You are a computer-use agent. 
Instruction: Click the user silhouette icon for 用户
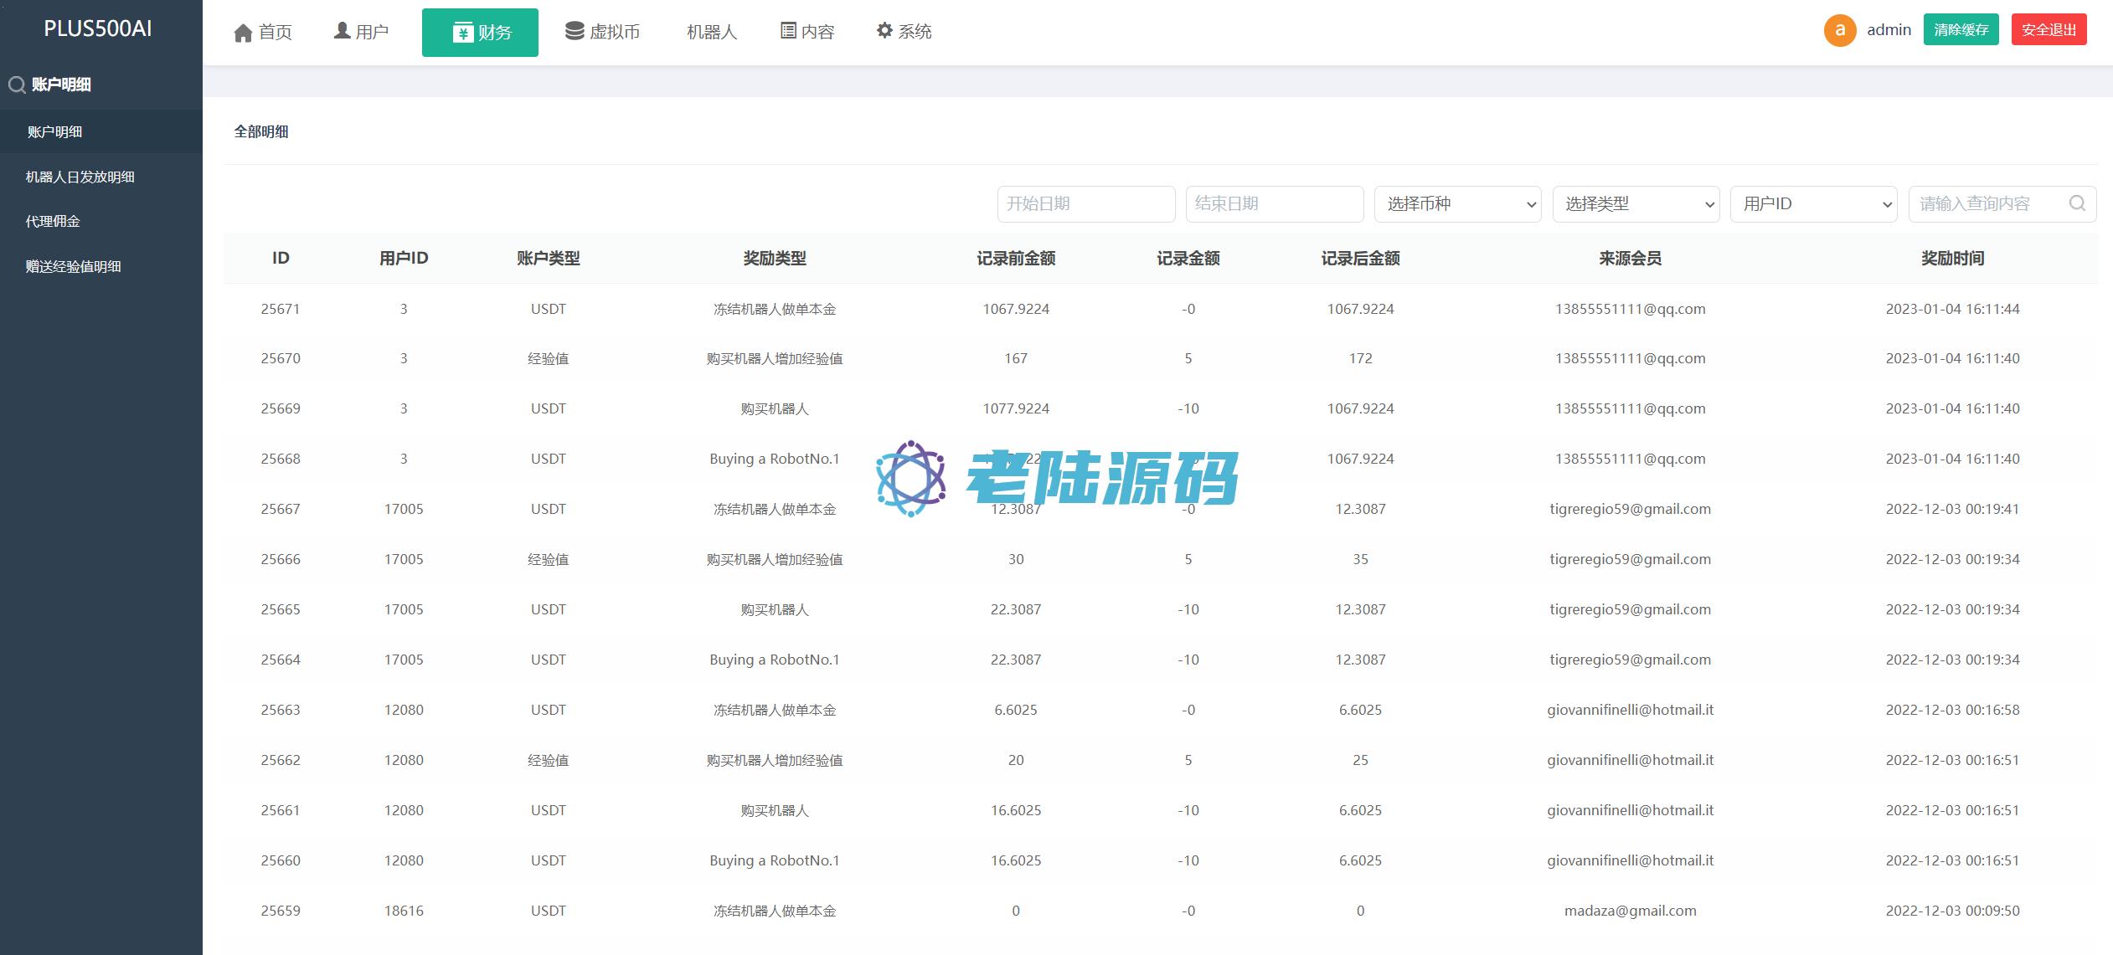tap(342, 31)
